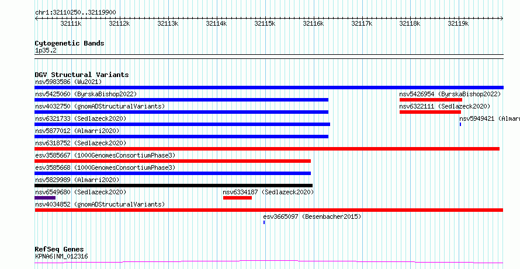Click blue bar below nsv5877012
Screen dimensions: 520x269
coord(181,137)
